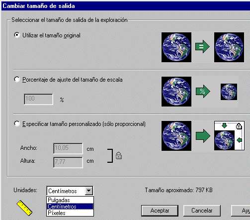Click the yellow ruler units icon
The width and height of the screenshot is (250, 220).
[24, 208]
